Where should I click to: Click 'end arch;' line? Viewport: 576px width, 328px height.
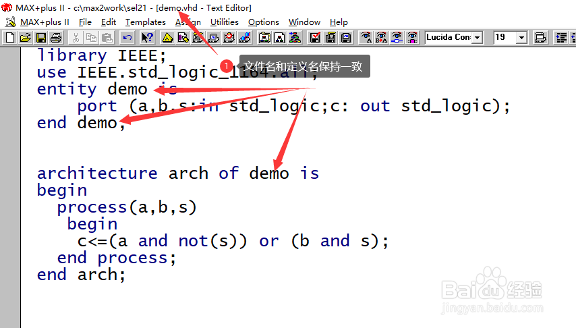point(81,275)
